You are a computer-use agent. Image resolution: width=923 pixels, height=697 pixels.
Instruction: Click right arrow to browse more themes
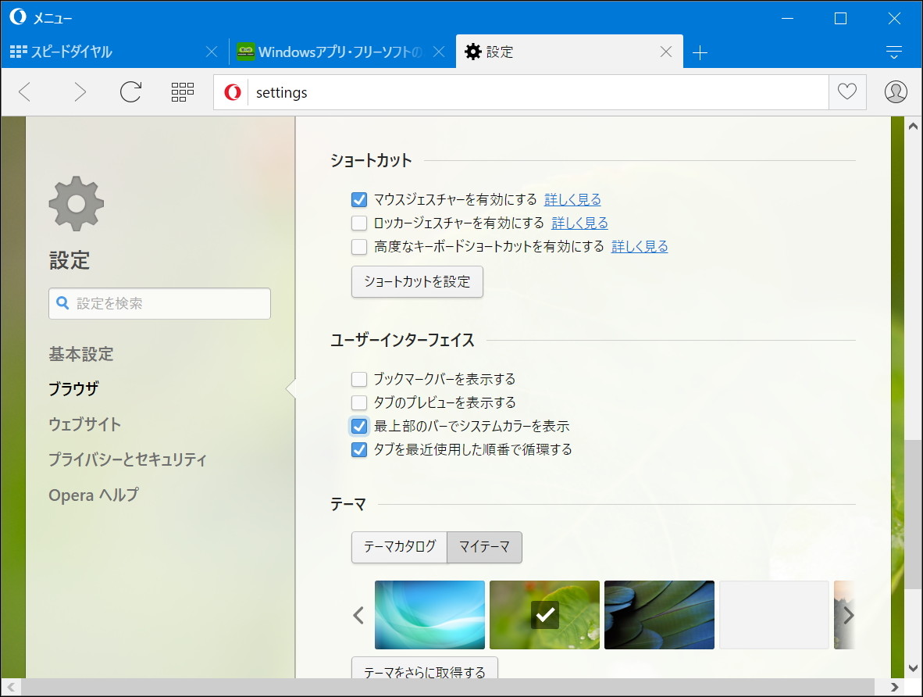tap(847, 615)
